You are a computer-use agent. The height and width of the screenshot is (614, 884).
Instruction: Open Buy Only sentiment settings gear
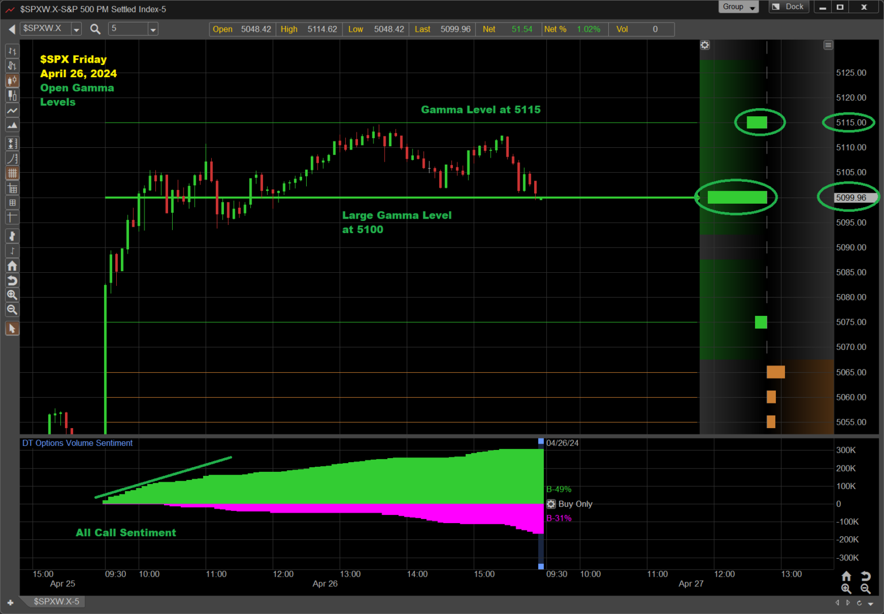tap(551, 504)
